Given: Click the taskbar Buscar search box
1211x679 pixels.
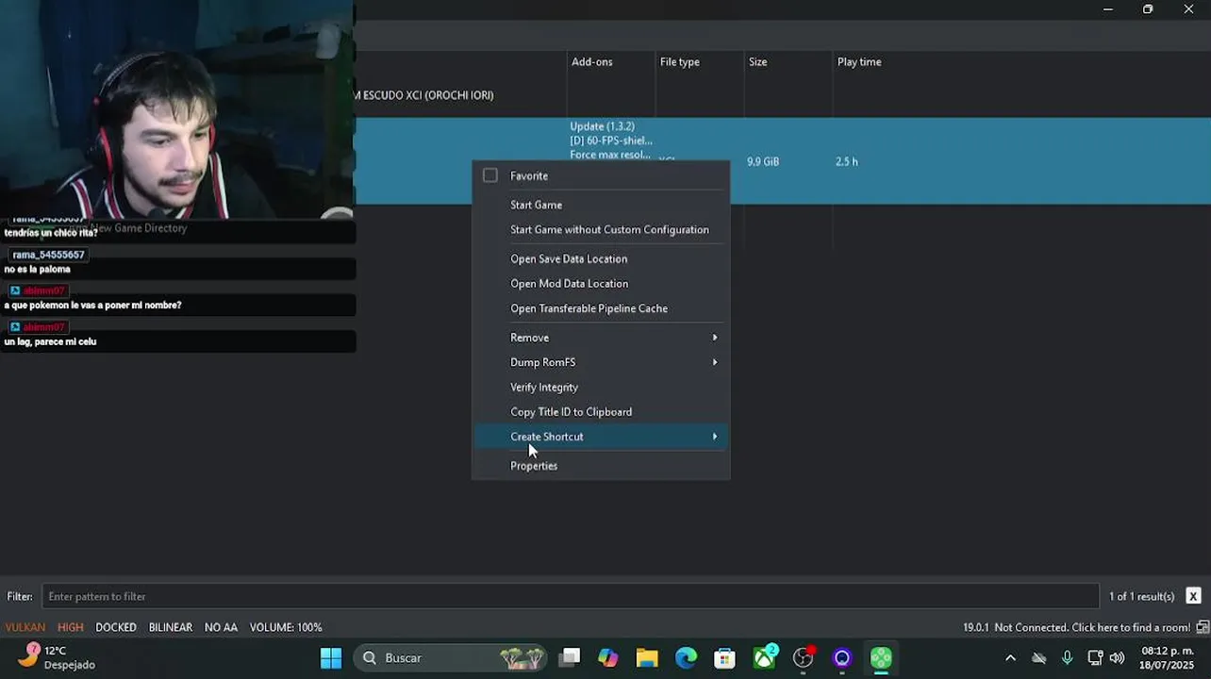Looking at the screenshot, I should click(x=451, y=658).
